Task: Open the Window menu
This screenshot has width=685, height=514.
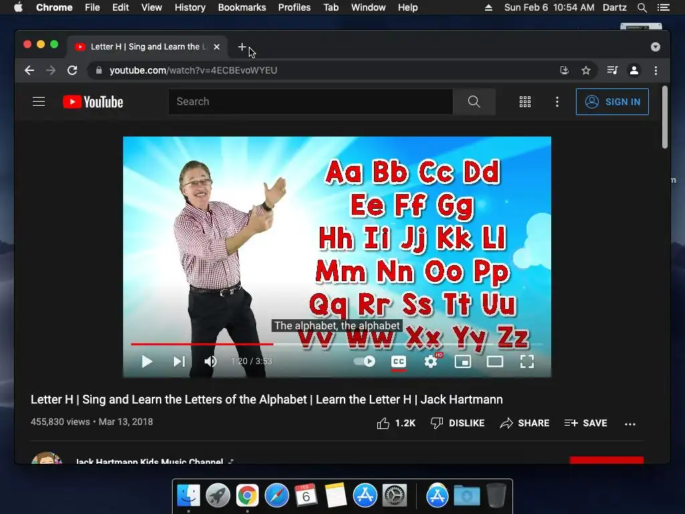Action: (369, 7)
